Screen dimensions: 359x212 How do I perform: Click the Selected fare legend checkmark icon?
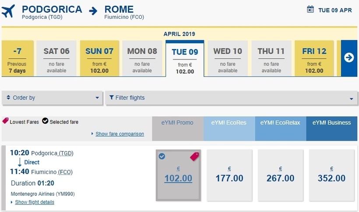[x=45, y=121]
